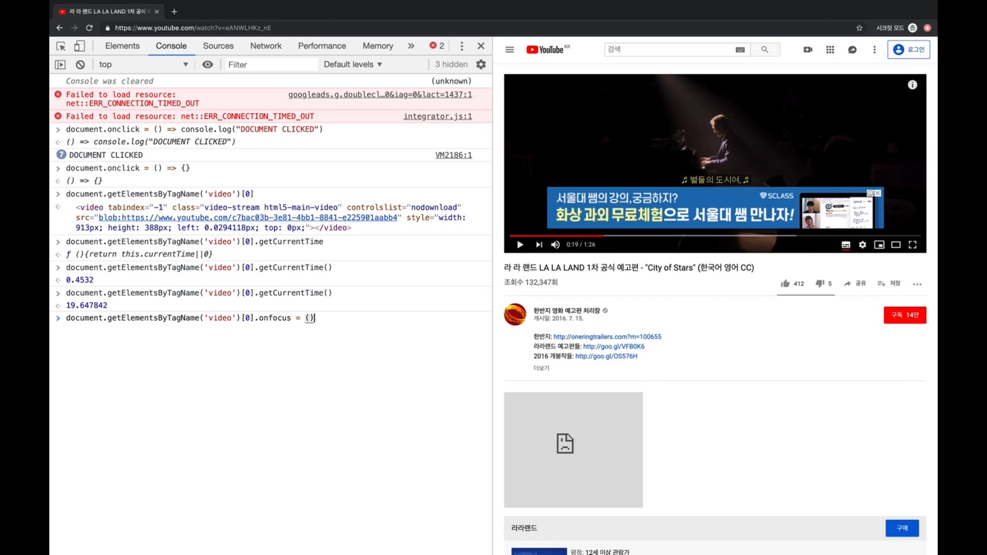987x555 pixels.
Task: Click the red error count badge
Action: click(x=437, y=46)
